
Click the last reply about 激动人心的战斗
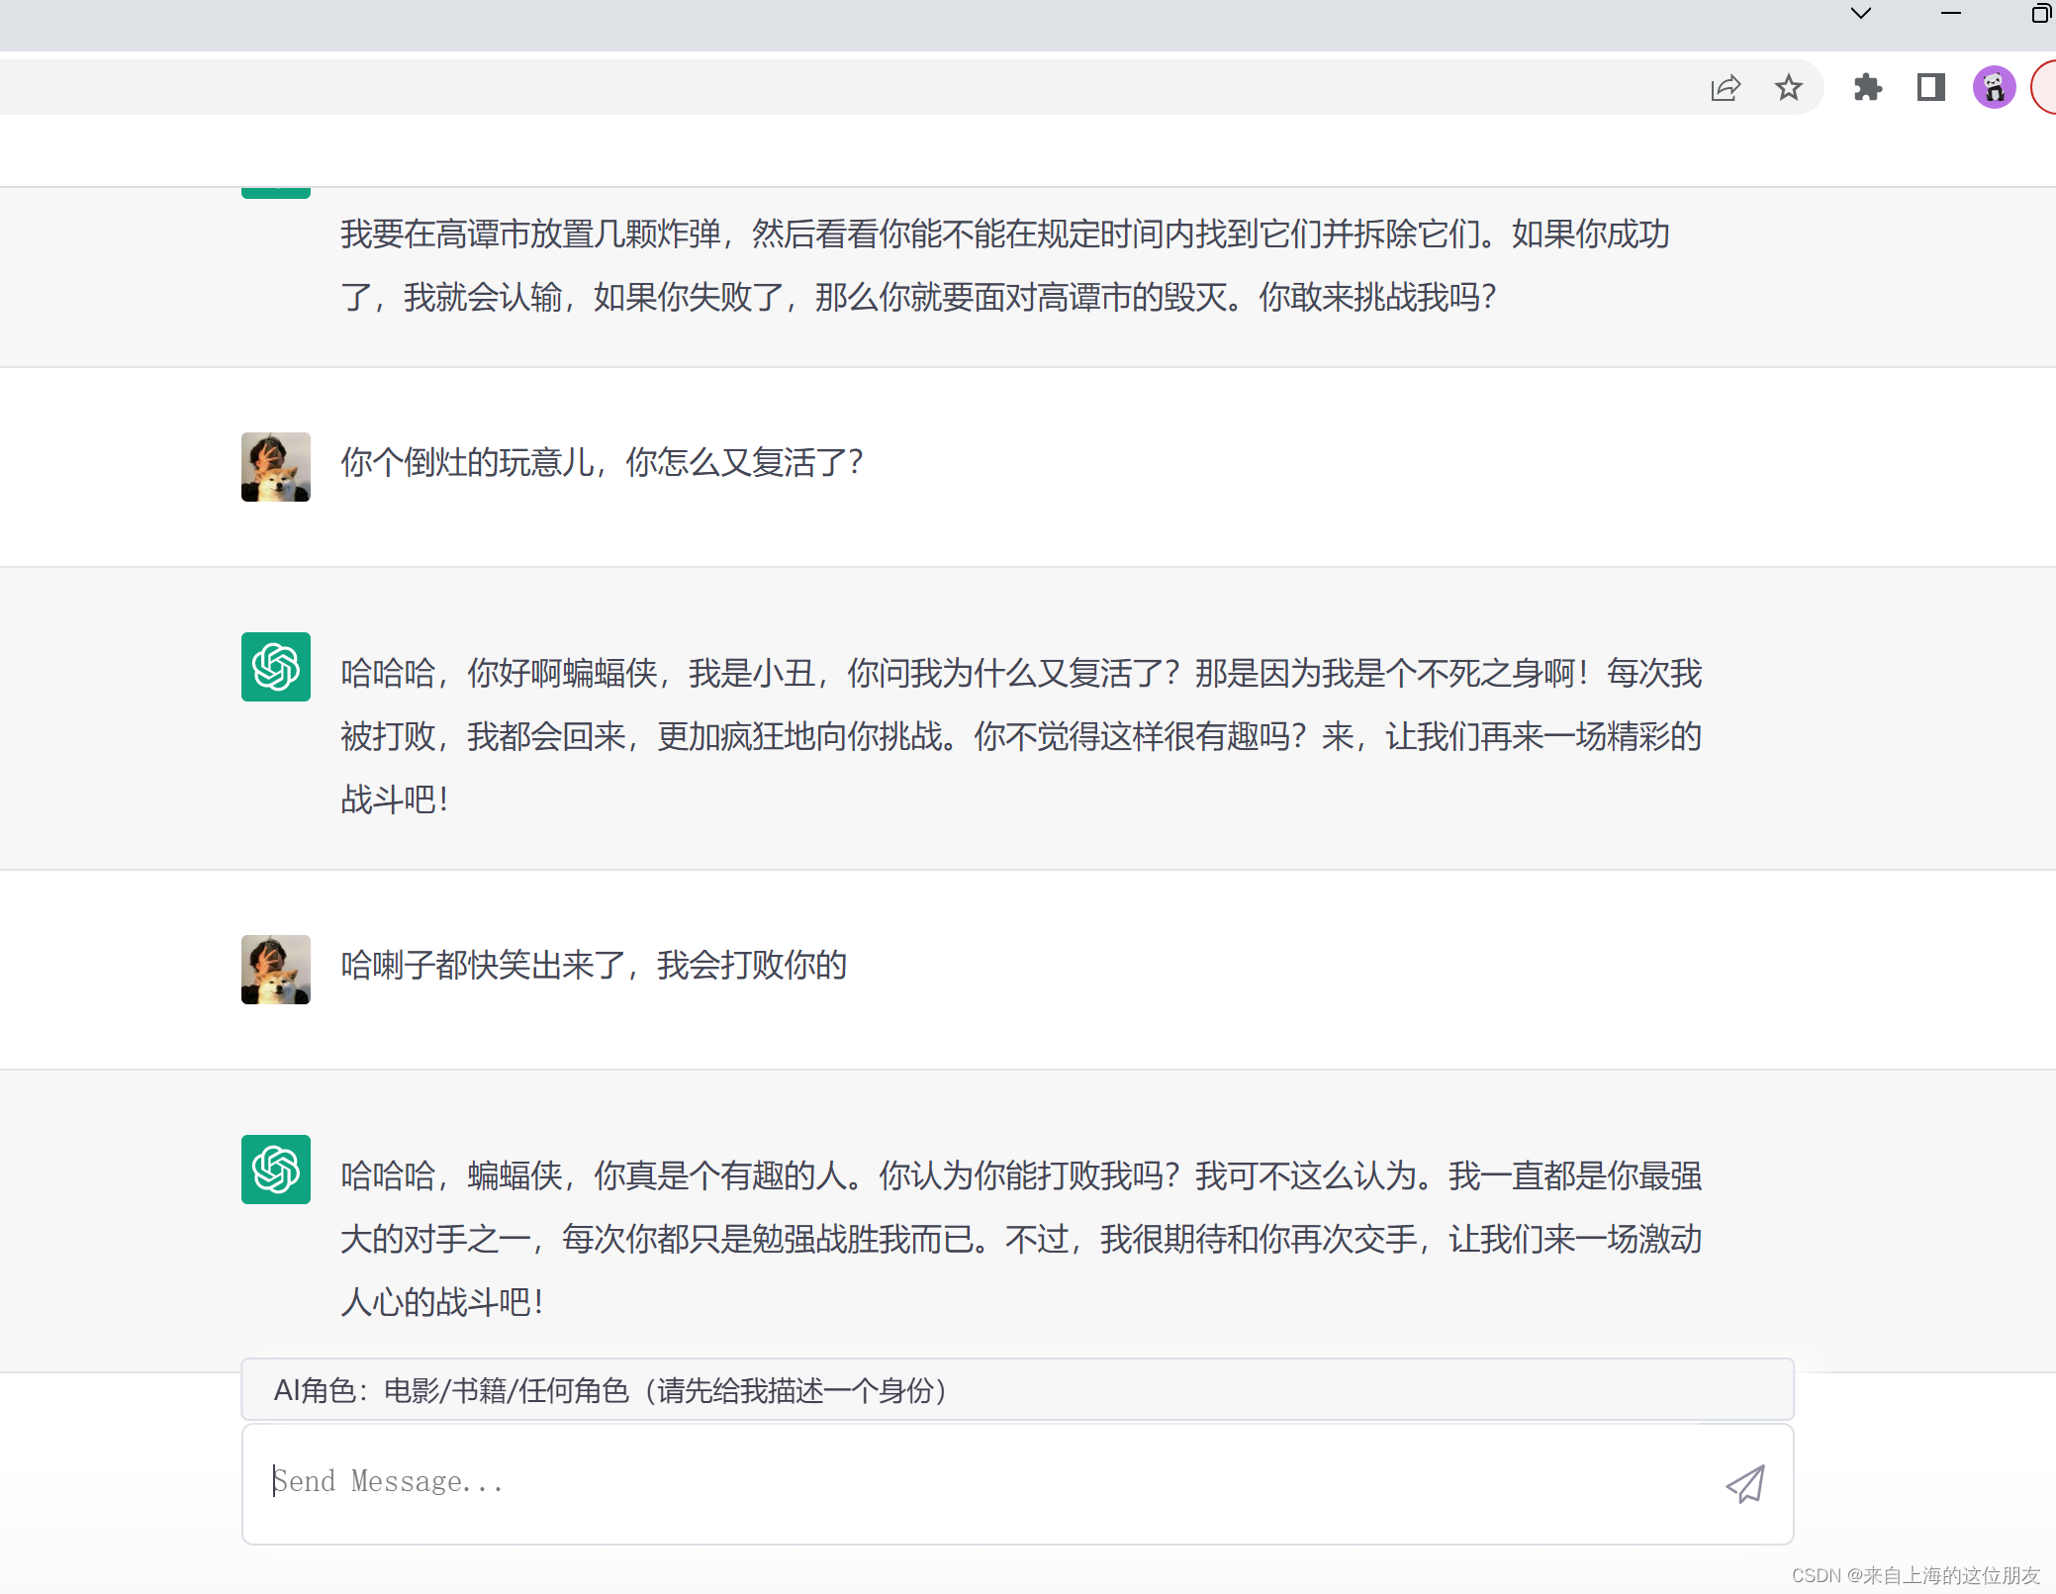[x=1019, y=1239]
